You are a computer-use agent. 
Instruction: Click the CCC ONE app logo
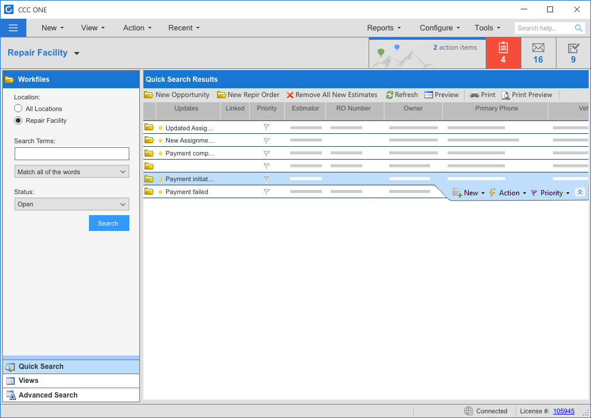[9, 9]
